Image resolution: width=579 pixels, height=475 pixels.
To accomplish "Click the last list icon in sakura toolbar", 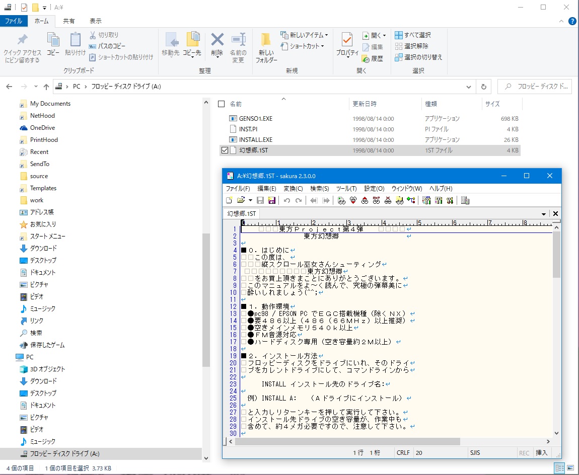I will pos(465,200).
